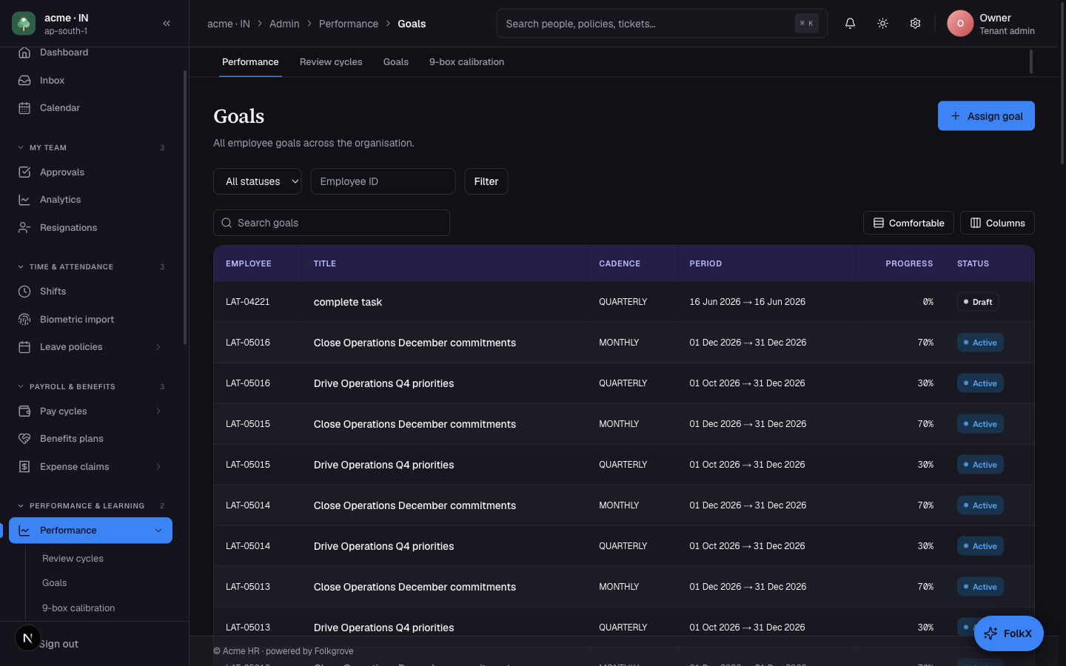Expand the Pay cycles submenu
This screenshot has height=666, width=1066.
click(x=158, y=411)
